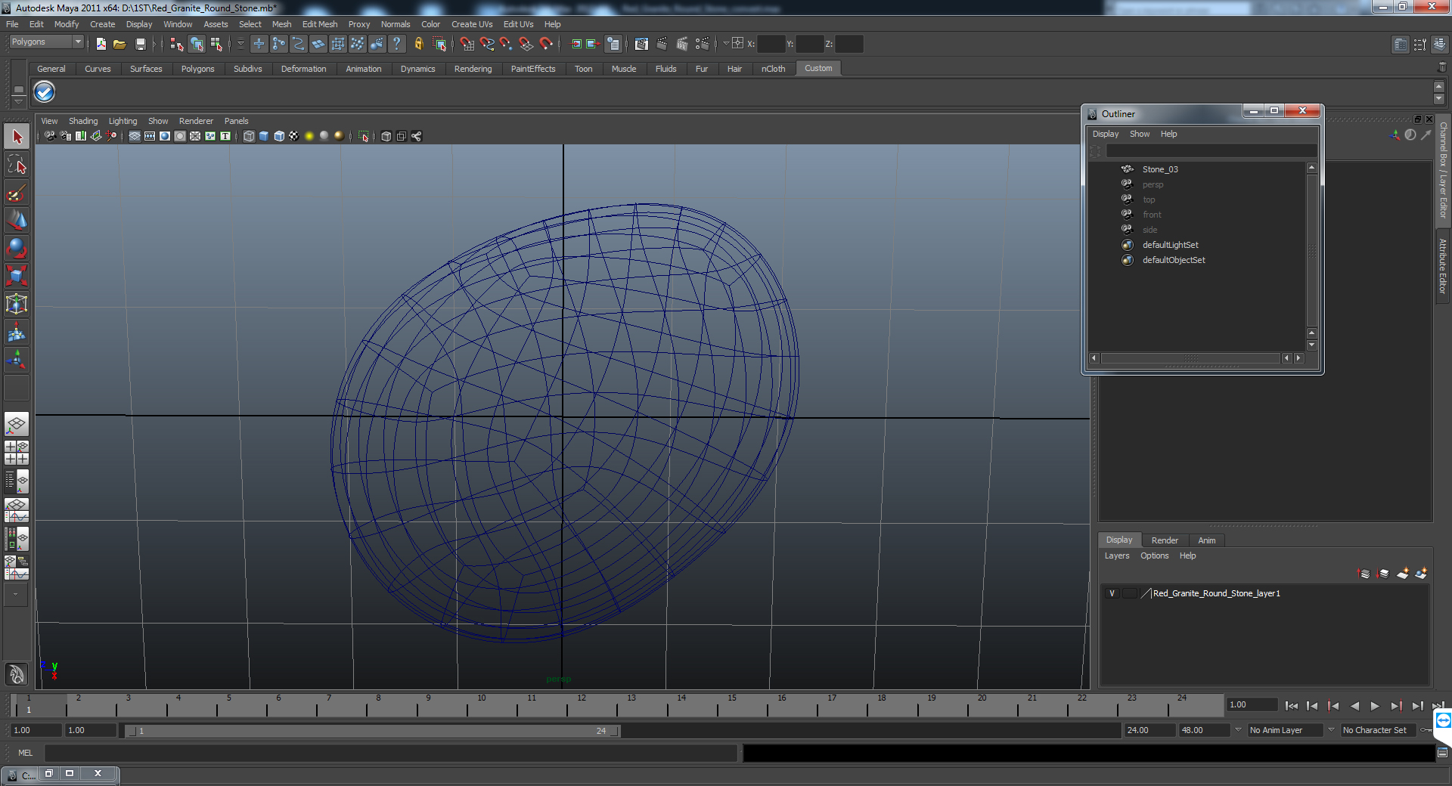This screenshot has height=786, width=1452.
Task: Toggle textured display in viewport
Action: click(x=294, y=136)
